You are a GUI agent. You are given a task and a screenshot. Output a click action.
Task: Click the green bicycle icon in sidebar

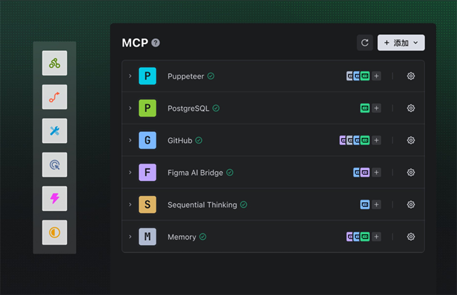tap(55, 64)
